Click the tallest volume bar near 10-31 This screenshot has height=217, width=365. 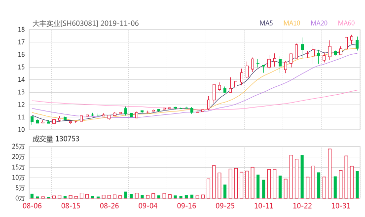[x=329, y=174]
